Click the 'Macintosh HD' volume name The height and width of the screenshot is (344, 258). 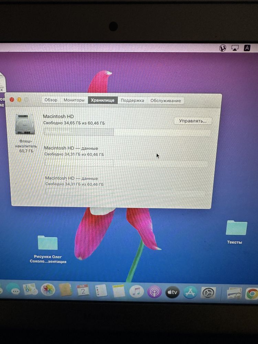(58, 117)
